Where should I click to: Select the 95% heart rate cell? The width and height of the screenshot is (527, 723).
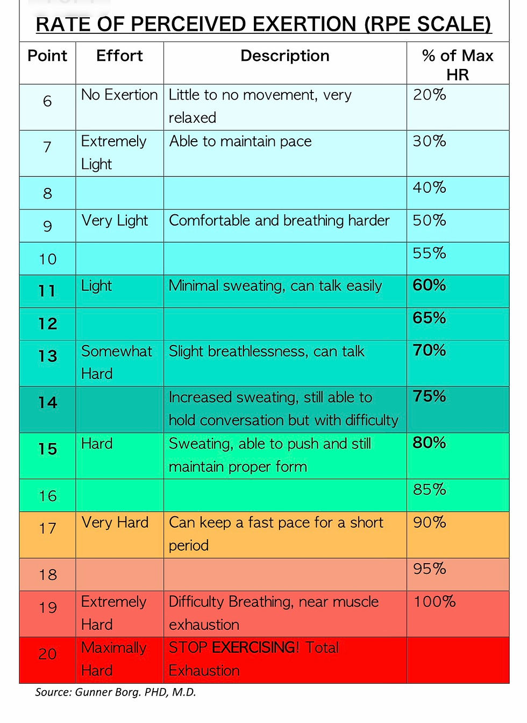(458, 574)
